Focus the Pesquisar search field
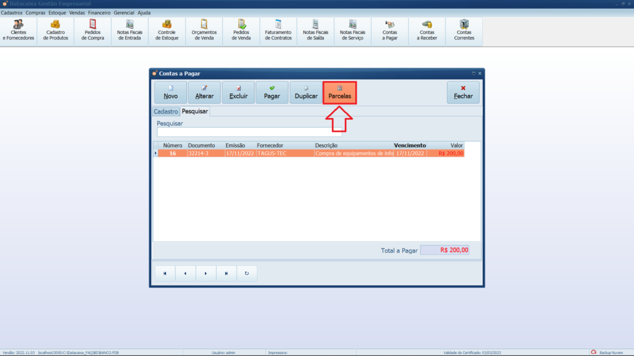 pyautogui.click(x=249, y=132)
